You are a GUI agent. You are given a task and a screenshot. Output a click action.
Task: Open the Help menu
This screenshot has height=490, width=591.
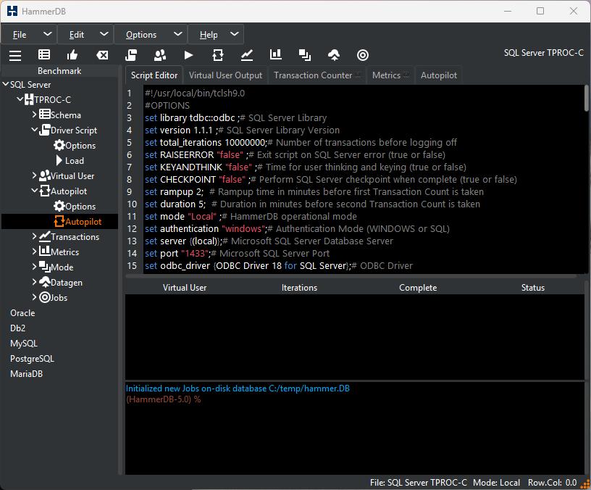[216, 34]
